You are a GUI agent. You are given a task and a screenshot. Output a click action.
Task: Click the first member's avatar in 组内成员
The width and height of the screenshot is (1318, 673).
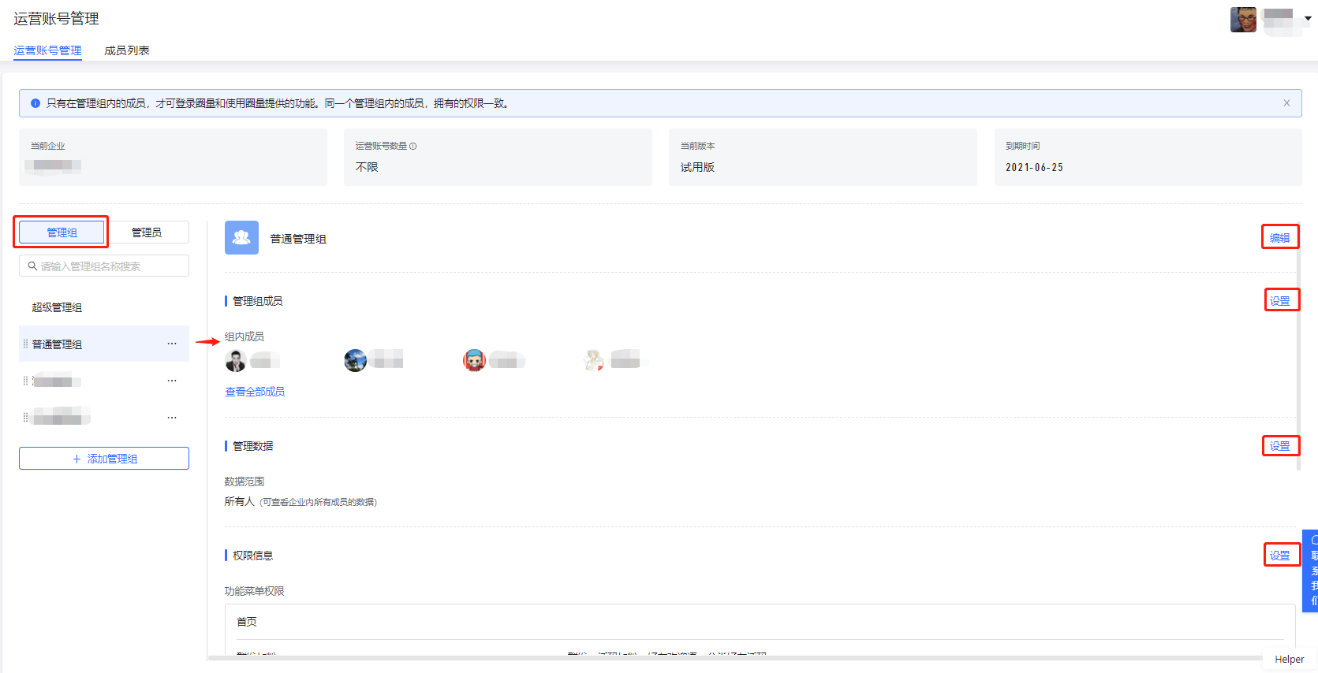pyautogui.click(x=235, y=361)
